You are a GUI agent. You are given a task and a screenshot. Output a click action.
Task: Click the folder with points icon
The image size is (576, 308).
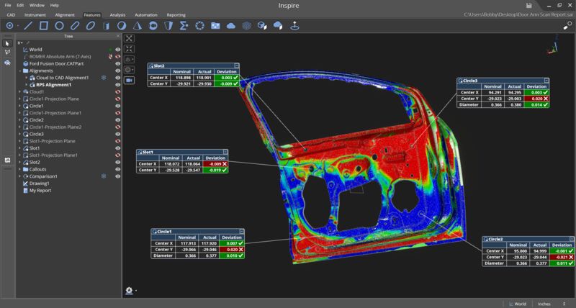pyautogui.click(x=215, y=26)
